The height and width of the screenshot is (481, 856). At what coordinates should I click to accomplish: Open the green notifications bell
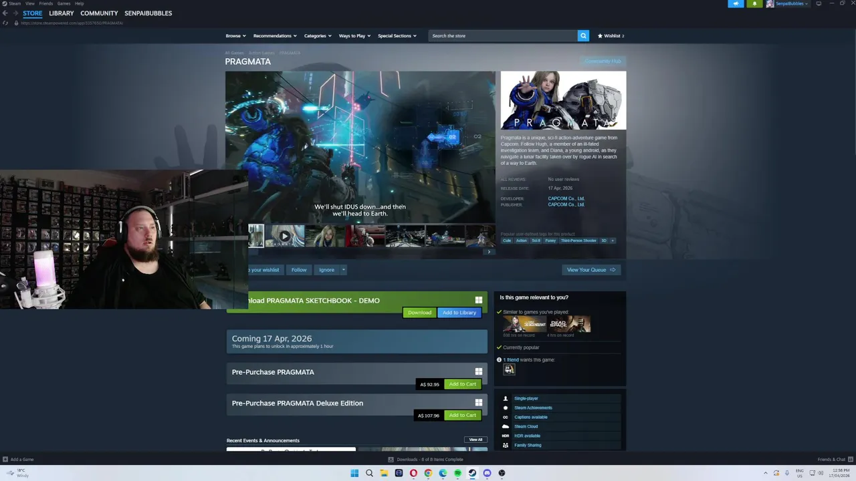pyautogui.click(x=754, y=3)
